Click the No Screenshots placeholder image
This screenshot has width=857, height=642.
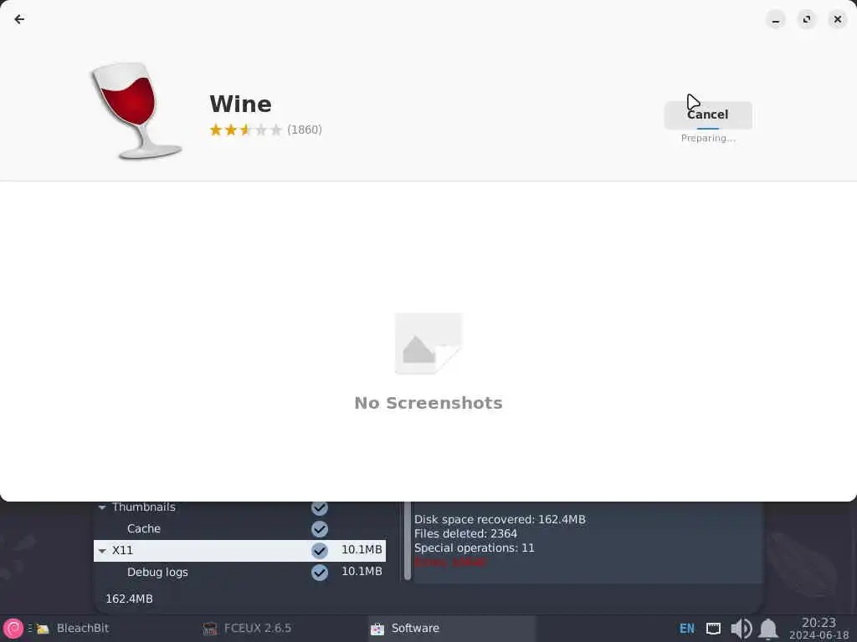428,344
